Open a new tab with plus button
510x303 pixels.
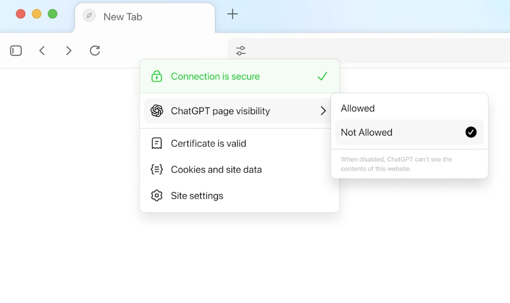pos(233,14)
